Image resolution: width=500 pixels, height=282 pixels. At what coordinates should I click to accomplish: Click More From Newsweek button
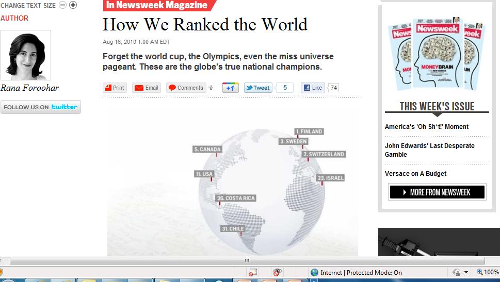(437, 192)
